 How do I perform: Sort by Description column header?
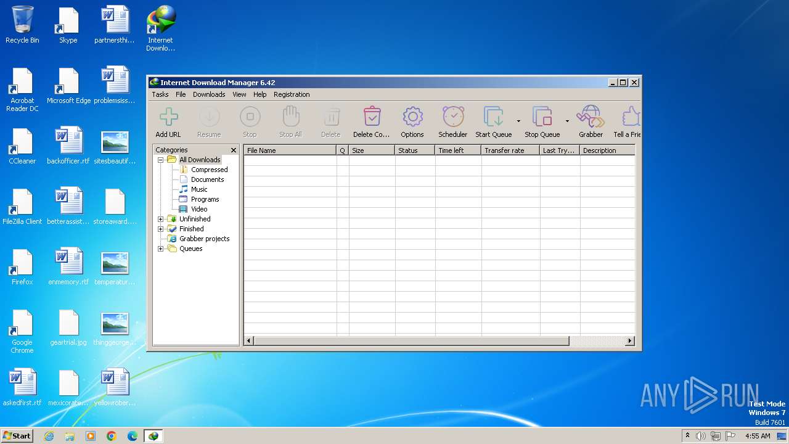pyautogui.click(x=607, y=150)
